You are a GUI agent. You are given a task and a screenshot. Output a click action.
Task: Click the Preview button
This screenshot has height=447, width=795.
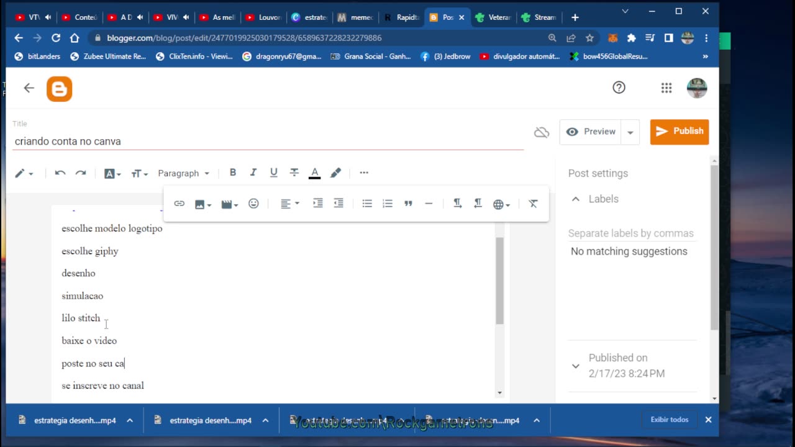[x=591, y=132]
